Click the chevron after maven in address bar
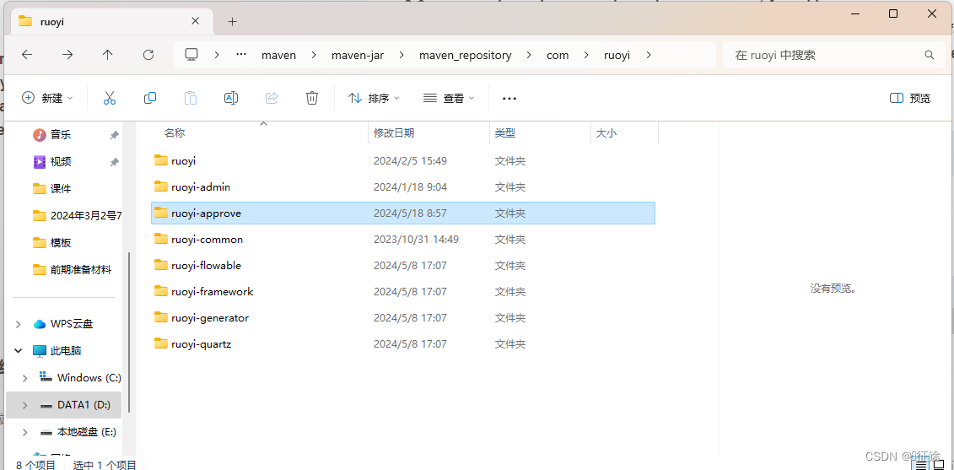The width and height of the screenshot is (954, 470). click(314, 55)
